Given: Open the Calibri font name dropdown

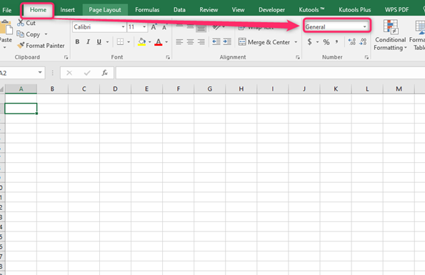Looking at the screenshot, I should tap(123, 27).
